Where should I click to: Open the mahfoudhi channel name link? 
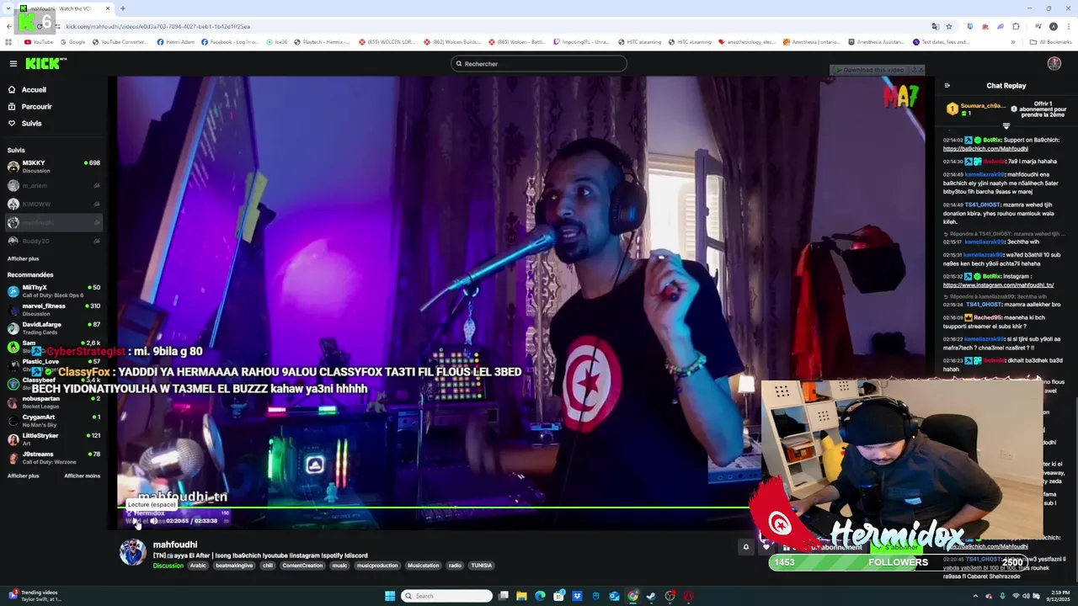click(x=175, y=545)
